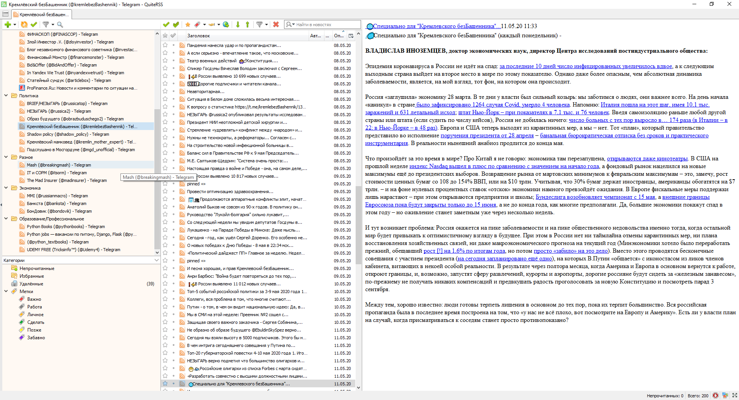The image size is (739, 400).
Task: Click the feed search magnifier icon
Action: (60, 25)
